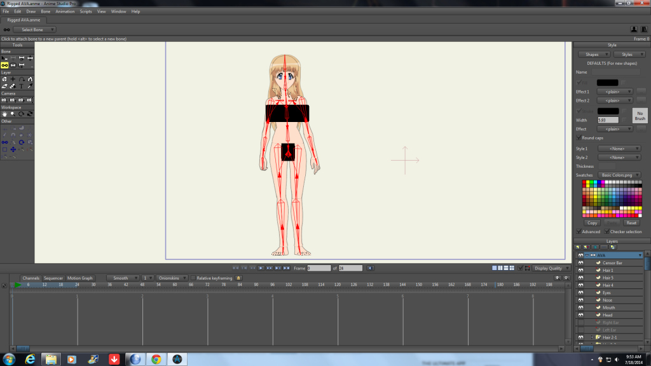651x366 pixels.
Task: Activate the Pan Workspace hand tool
Action: (x=4, y=114)
